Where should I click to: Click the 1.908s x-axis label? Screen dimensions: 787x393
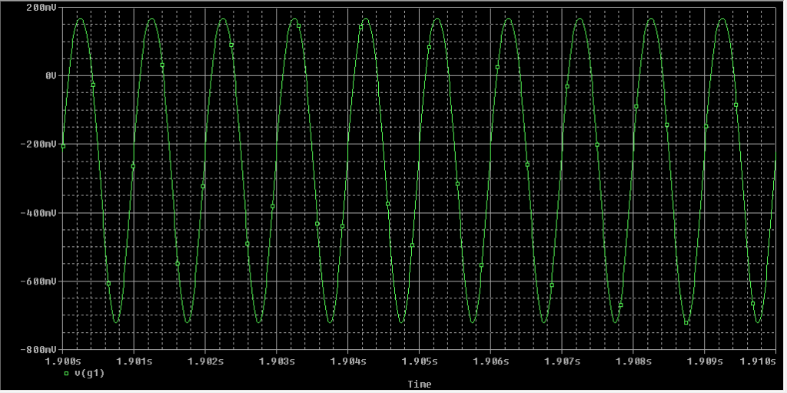[x=633, y=360]
